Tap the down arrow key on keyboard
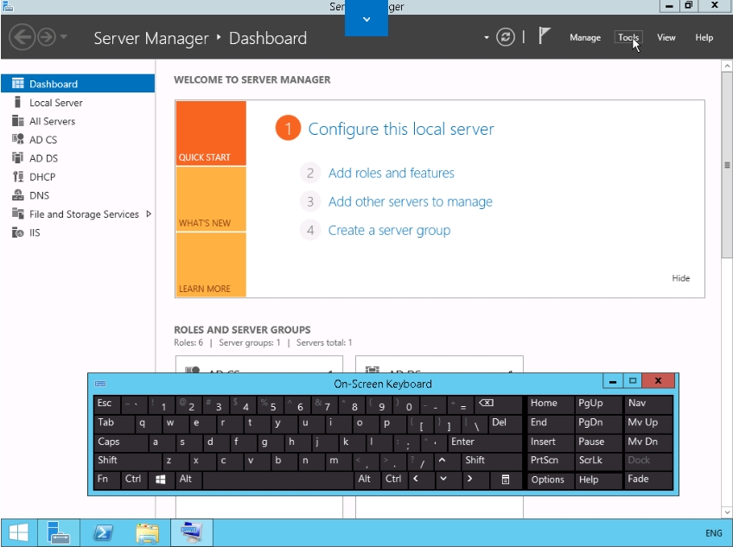 tap(448, 480)
